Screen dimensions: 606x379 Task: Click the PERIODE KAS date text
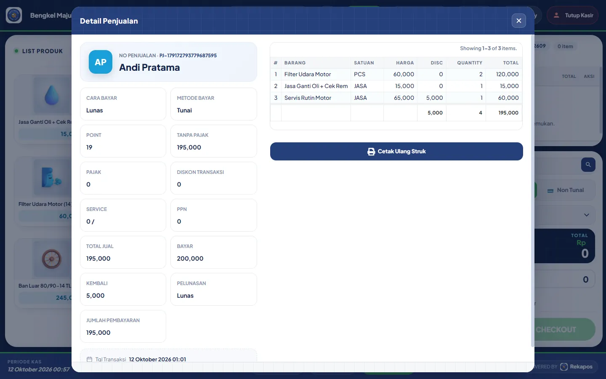(39, 369)
